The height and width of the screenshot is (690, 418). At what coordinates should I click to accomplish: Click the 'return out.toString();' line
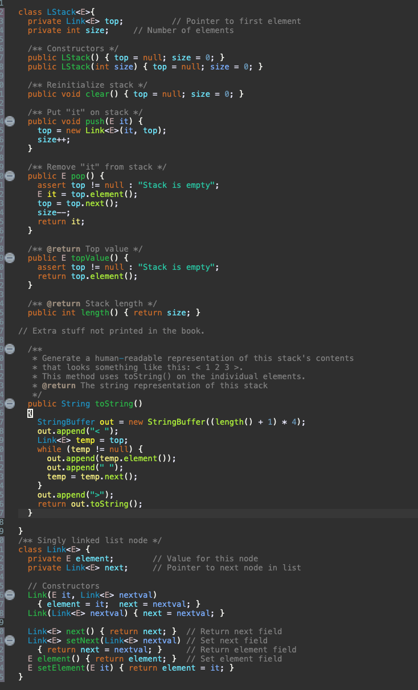tap(90, 504)
